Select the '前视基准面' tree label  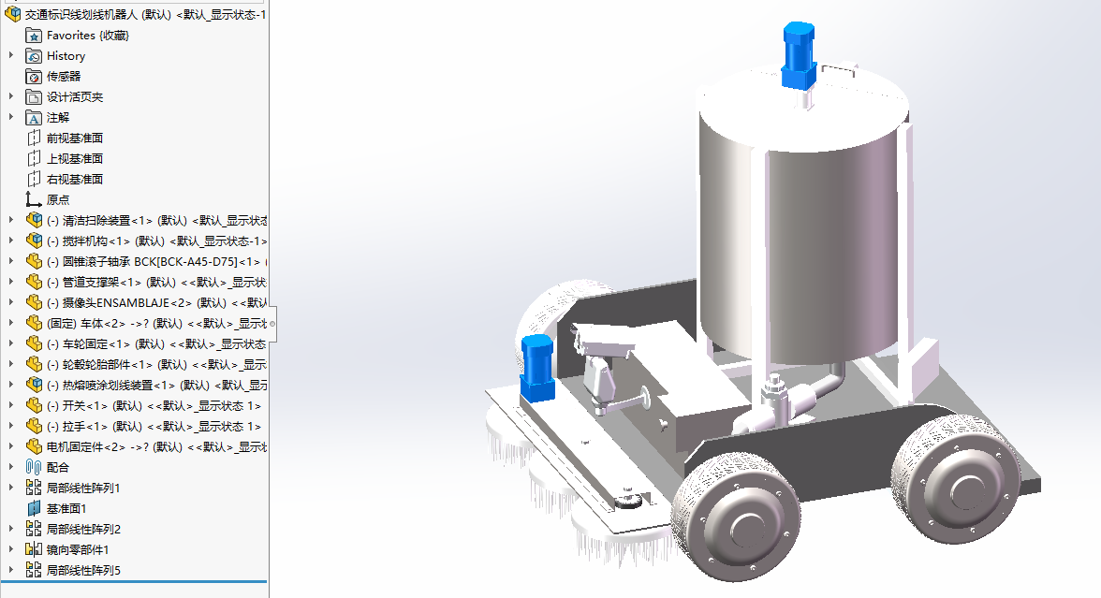[75, 138]
